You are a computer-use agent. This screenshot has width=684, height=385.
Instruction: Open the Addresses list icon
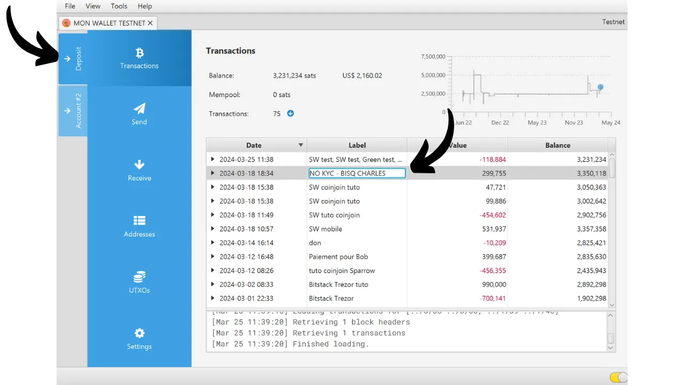[x=139, y=221]
